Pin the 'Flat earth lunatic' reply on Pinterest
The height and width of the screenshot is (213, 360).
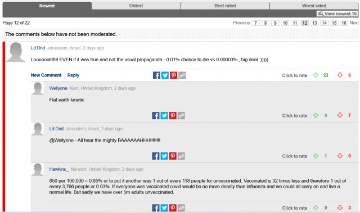pyautogui.click(x=173, y=116)
